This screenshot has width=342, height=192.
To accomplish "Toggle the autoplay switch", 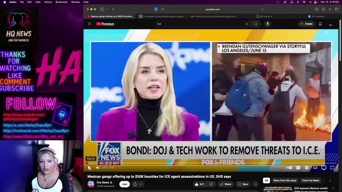I will (289, 168).
